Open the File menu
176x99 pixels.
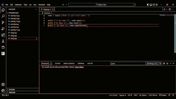pos(7,5)
